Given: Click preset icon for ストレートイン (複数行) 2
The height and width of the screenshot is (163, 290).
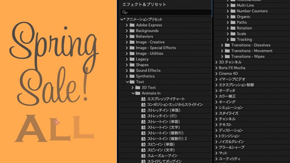Looking at the screenshot, I should pos(143,139).
